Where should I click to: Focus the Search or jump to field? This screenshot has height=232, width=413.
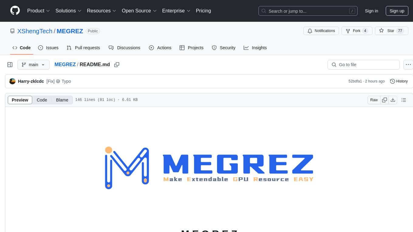pos(308,11)
